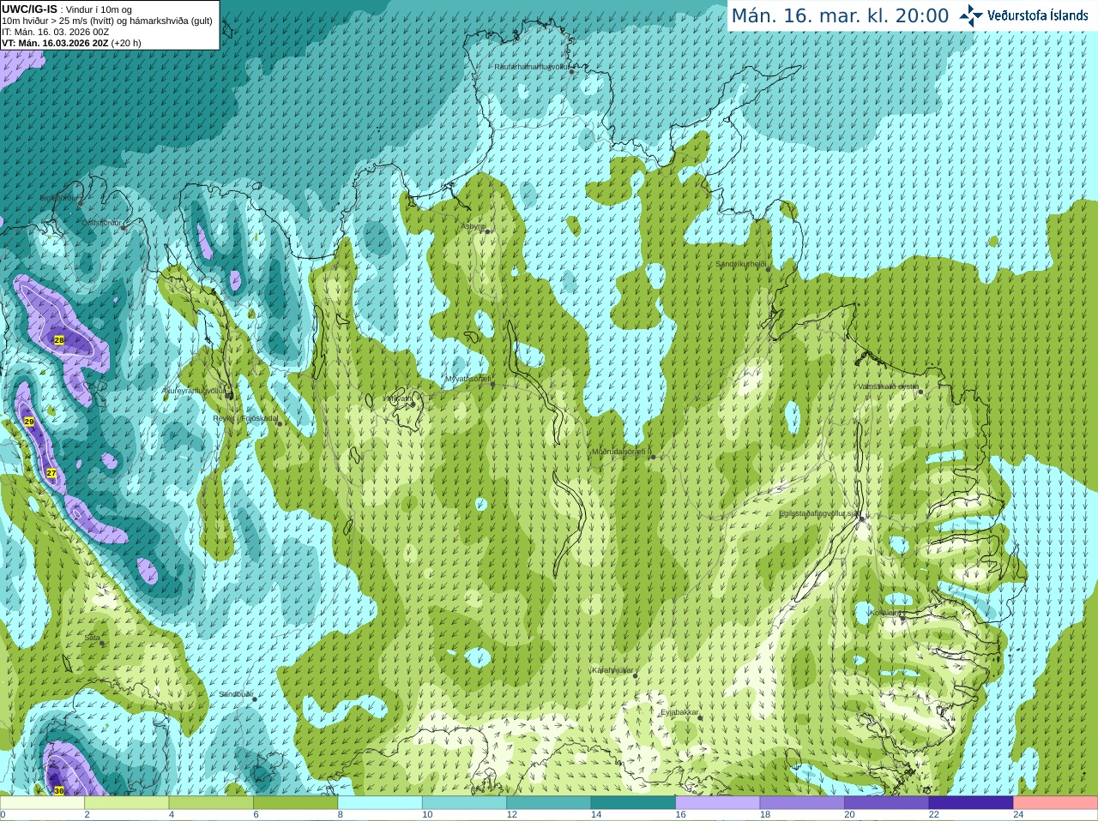Click the Sáta label

(x=93, y=638)
